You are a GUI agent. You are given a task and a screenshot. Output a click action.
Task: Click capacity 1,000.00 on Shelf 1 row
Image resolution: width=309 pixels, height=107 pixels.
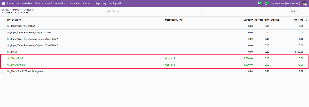pos(248,58)
